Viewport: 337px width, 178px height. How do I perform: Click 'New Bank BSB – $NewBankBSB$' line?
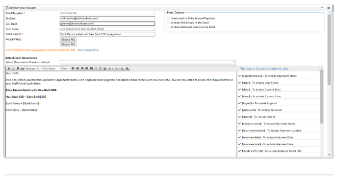pos(26,97)
